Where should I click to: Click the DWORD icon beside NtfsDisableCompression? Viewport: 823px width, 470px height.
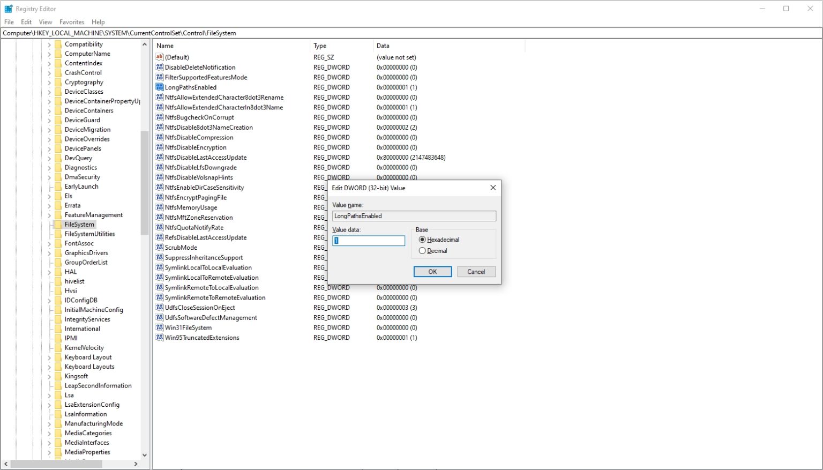159,137
